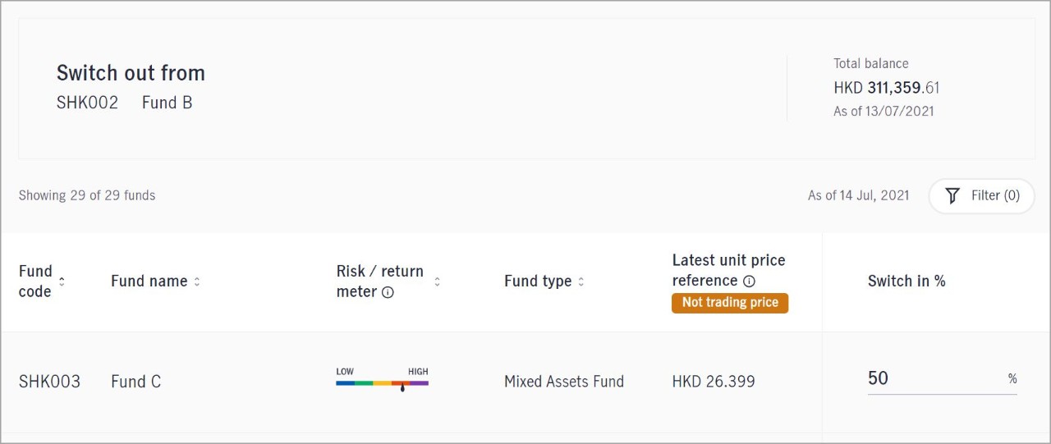Click info icon next to Latest unit price reference
Viewport: 1051px width, 444px height.
coord(749,281)
